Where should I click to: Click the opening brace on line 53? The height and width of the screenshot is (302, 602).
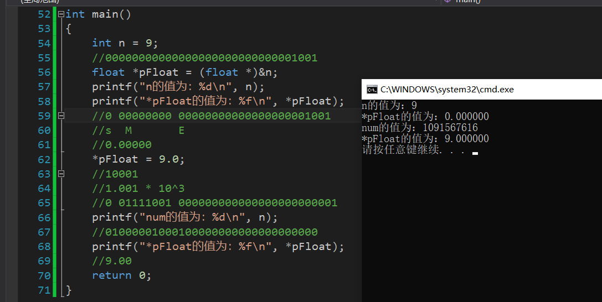pyautogui.click(x=69, y=29)
